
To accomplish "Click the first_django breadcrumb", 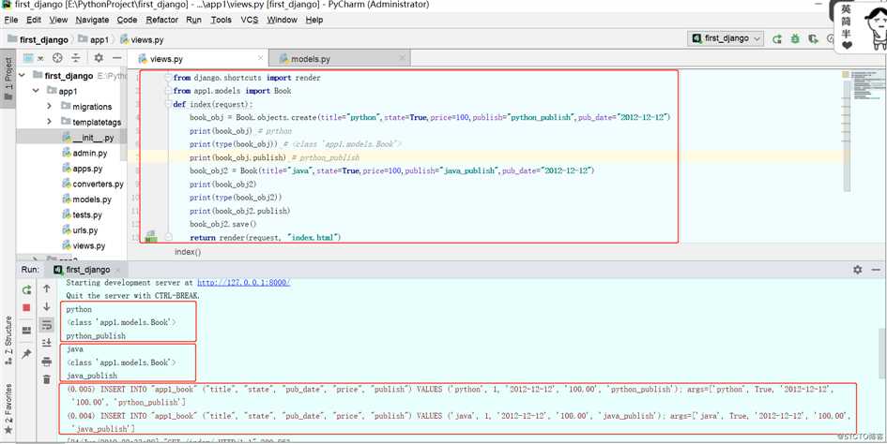I will point(38,39).
